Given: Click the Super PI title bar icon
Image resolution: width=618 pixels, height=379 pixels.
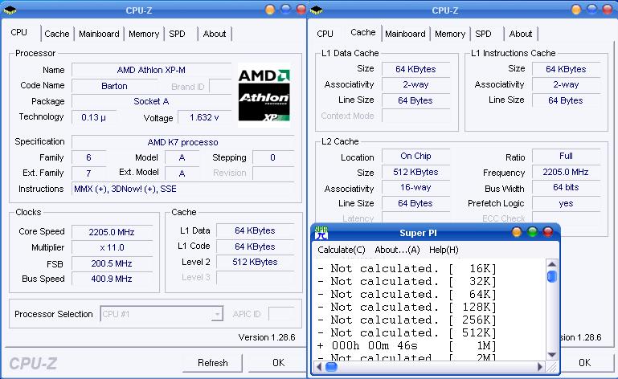Looking at the screenshot, I should [320, 233].
